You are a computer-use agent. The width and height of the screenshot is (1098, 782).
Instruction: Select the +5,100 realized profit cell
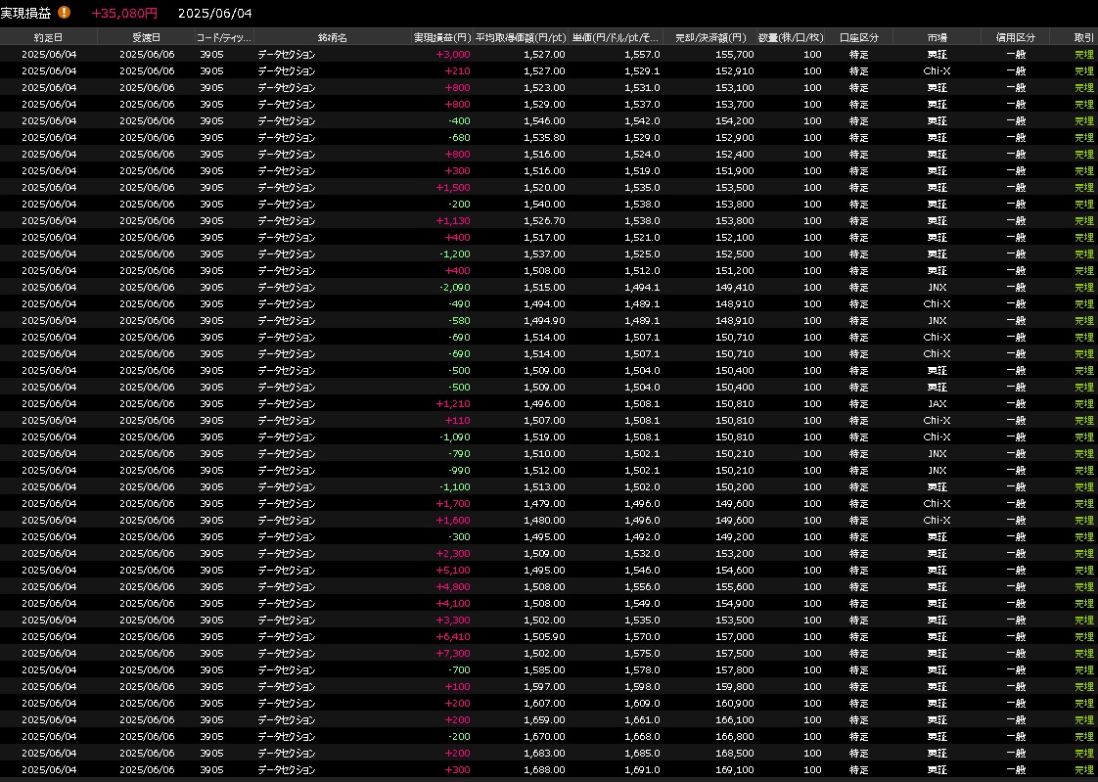coord(453,571)
